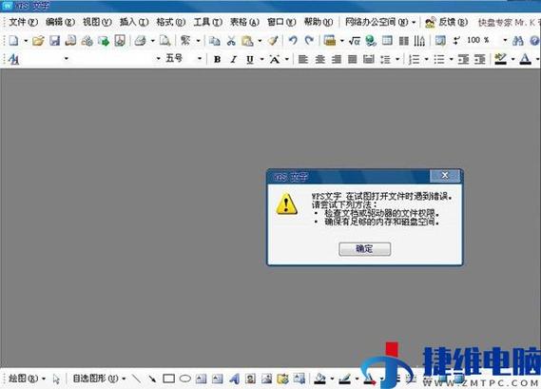Toggle bold formatting
This screenshot has width=541, height=389.
(x=217, y=59)
